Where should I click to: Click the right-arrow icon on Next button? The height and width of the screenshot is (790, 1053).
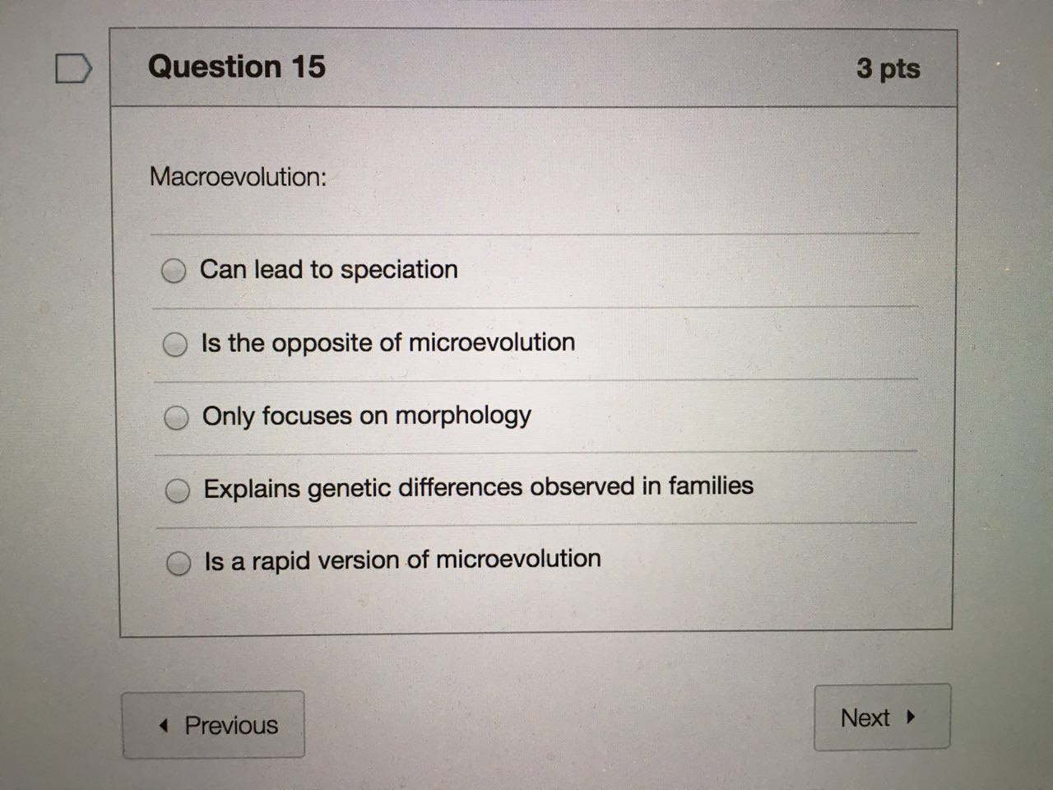(911, 717)
